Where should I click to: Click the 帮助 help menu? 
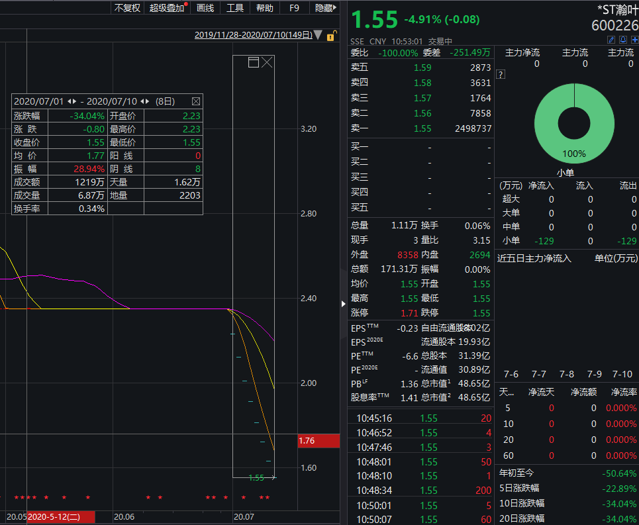click(x=264, y=8)
